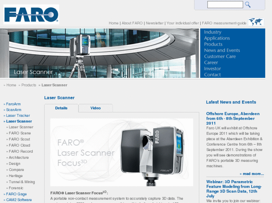This screenshot has height=203, width=272.
Task: Select bold Laser Scanner sidebar section
Action: [x=19, y=121]
